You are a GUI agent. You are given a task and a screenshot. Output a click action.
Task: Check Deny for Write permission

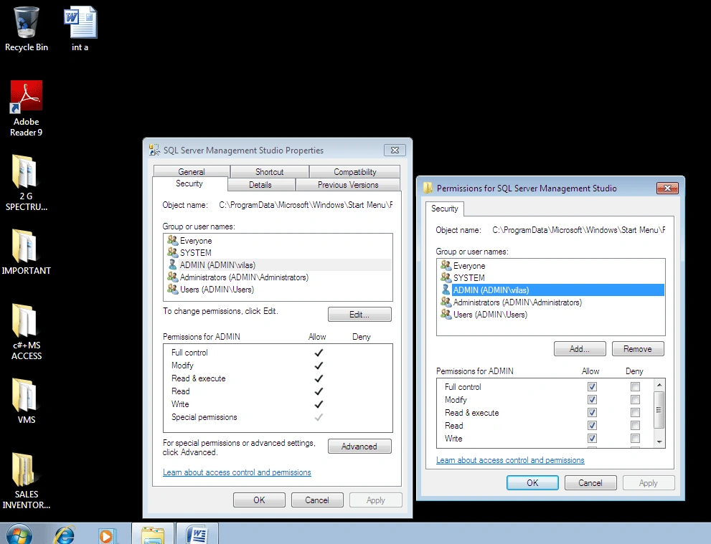[635, 438]
